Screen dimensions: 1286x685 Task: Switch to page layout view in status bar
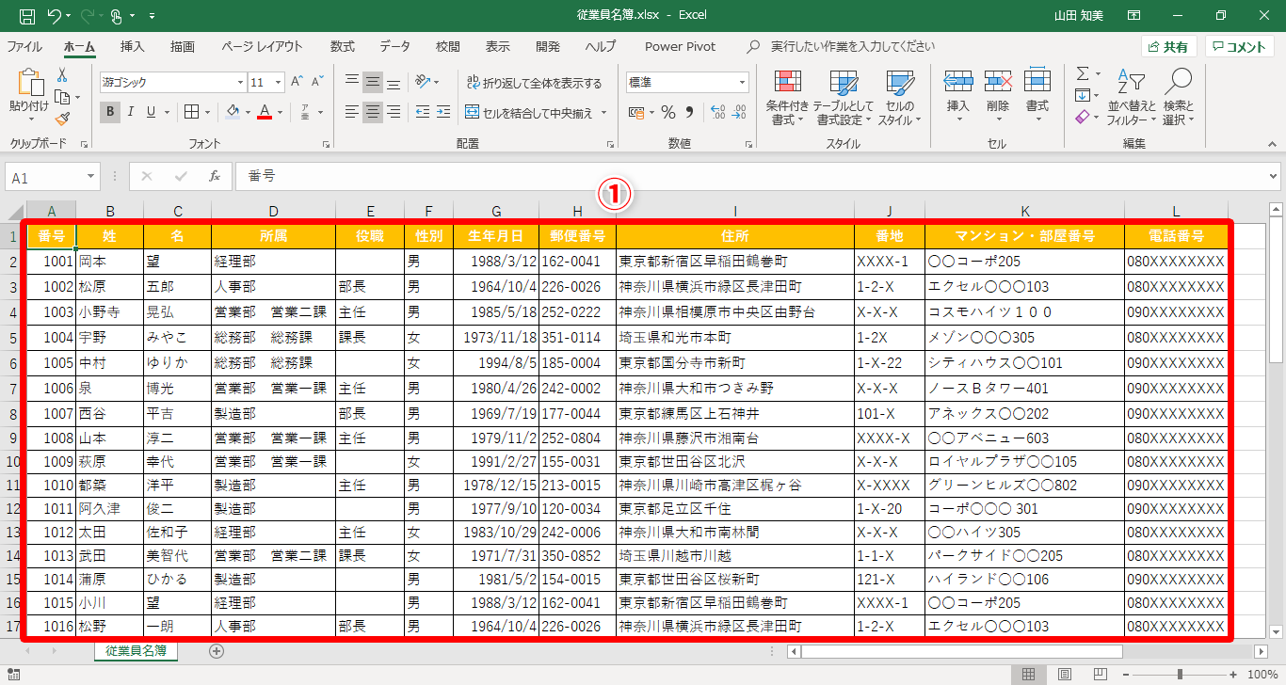point(1065,674)
